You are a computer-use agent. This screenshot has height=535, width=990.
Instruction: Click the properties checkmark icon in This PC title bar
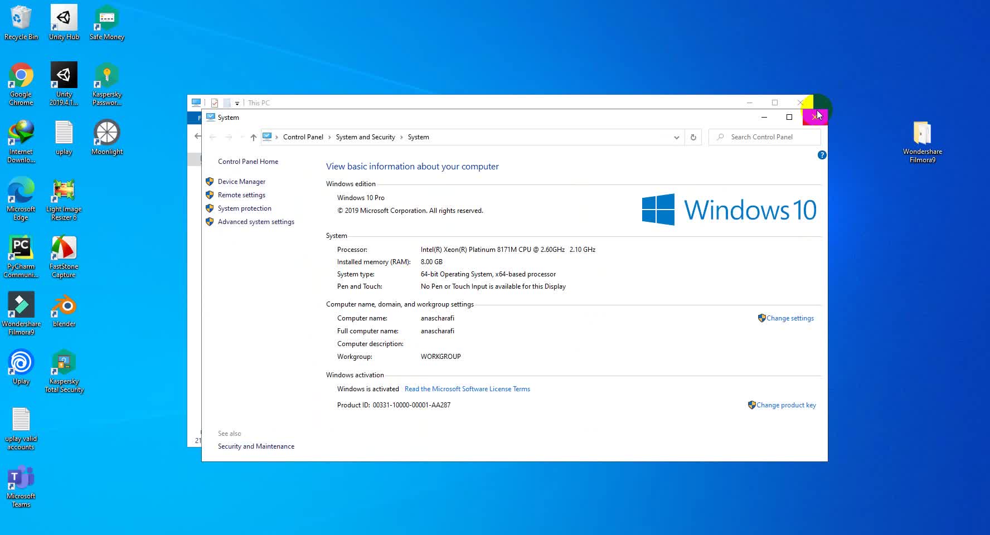tap(215, 103)
